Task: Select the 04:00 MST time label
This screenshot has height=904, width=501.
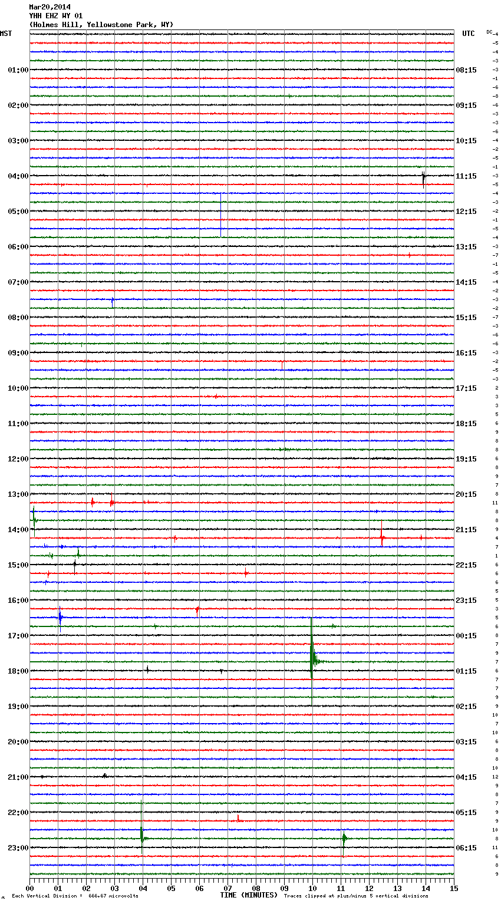Action: coord(18,176)
